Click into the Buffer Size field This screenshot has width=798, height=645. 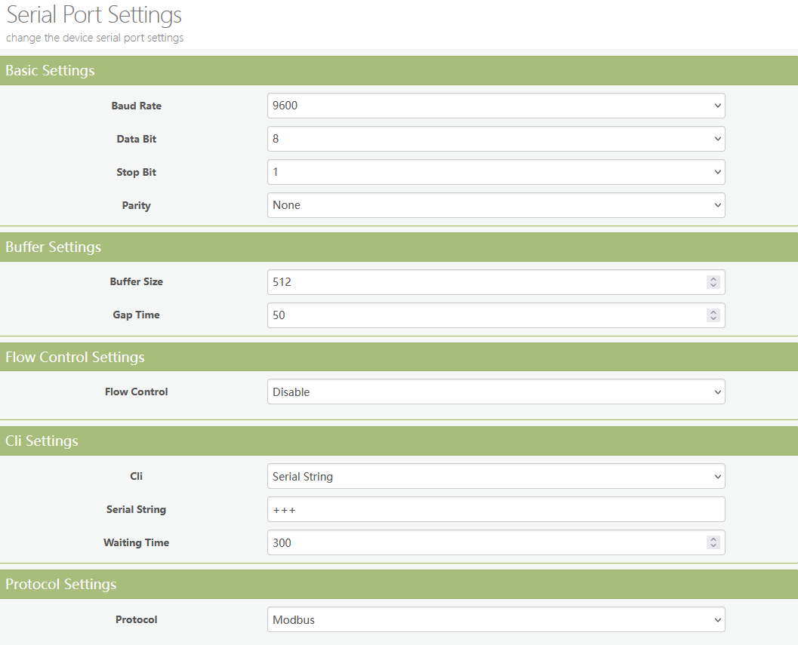(x=483, y=282)
